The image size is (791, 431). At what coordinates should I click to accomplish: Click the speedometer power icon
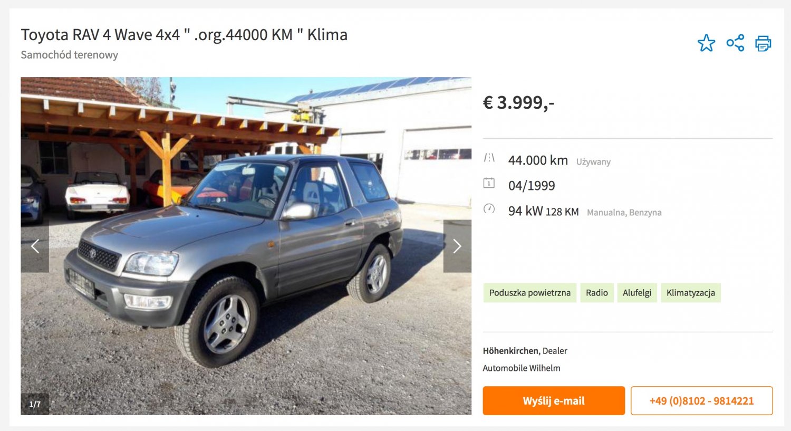pos(489,208)
